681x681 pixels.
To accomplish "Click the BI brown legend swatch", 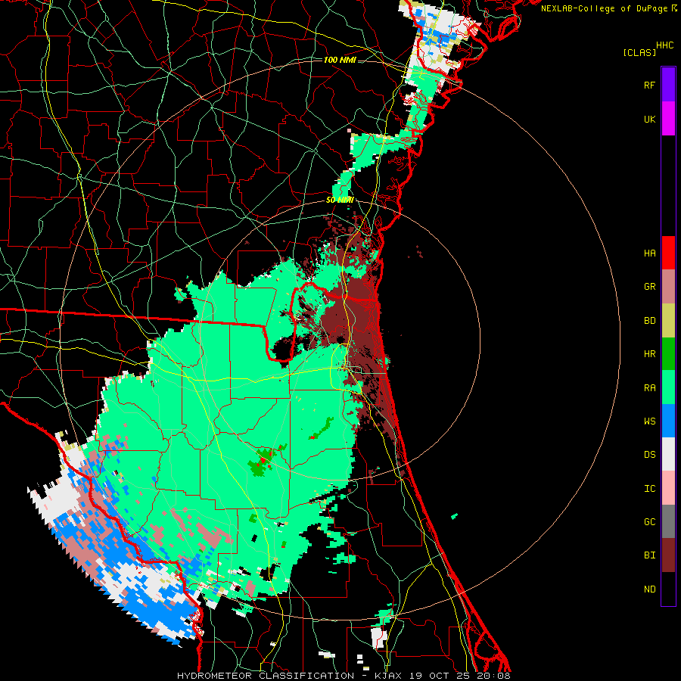I will [x=668, y=555].
